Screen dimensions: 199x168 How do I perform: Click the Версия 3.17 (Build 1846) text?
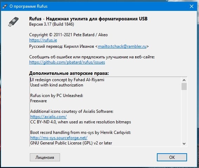click(x=52, y=24)
